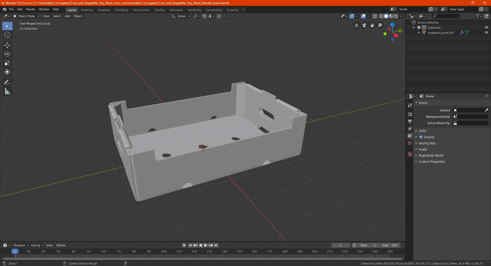Image resolution: width=491 pixels, height=266 pixels.
Task: Click the auto-keying record button
Action: [x=184, y=245]
